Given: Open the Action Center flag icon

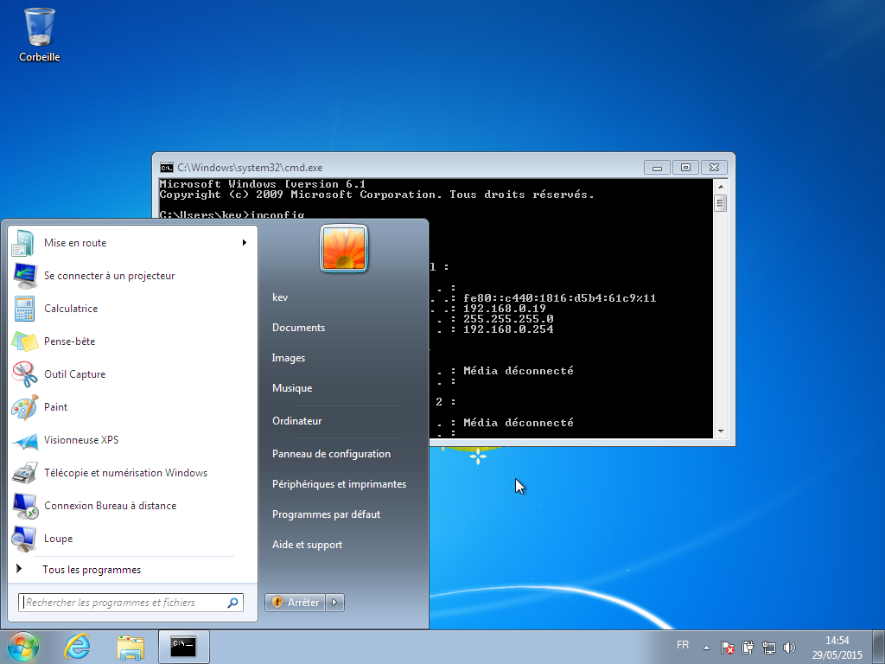Looking at the screenshot, I should point(727,647).
